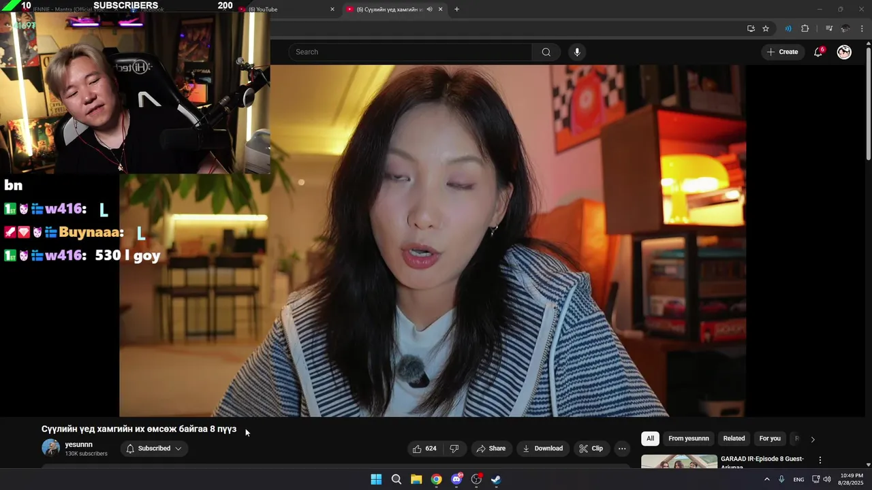Select the Related filter chip

point(734,438)
